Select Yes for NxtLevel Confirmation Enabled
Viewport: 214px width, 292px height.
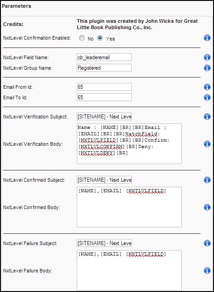tap(100, 38)
